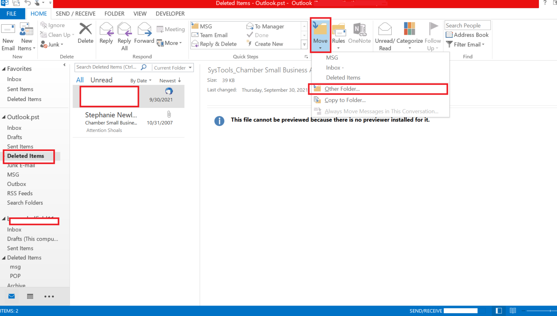
Task: Open the FILE tab
Action: [x=12, y=13]
